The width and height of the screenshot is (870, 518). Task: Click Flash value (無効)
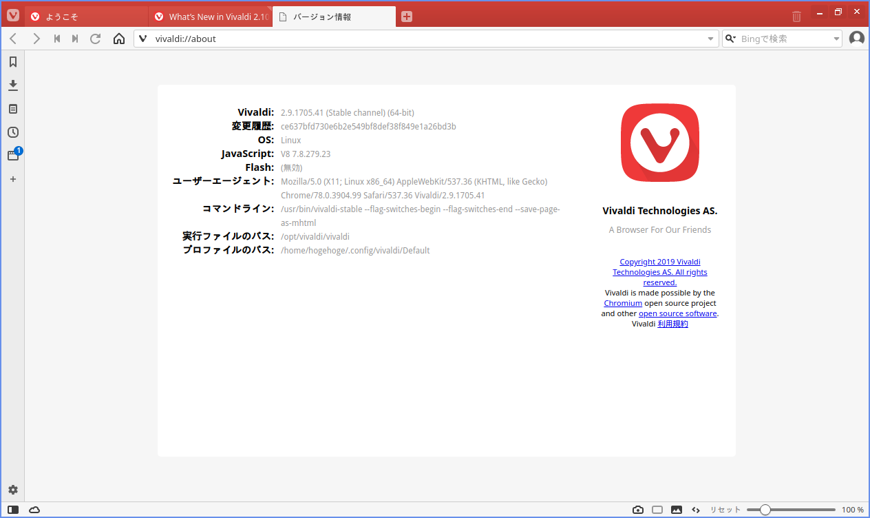click(x=292, y=167)
